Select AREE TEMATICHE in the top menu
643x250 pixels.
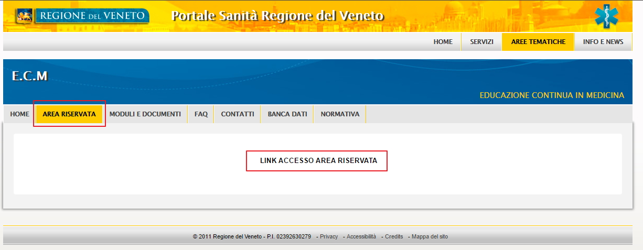(x=538, y=42)
